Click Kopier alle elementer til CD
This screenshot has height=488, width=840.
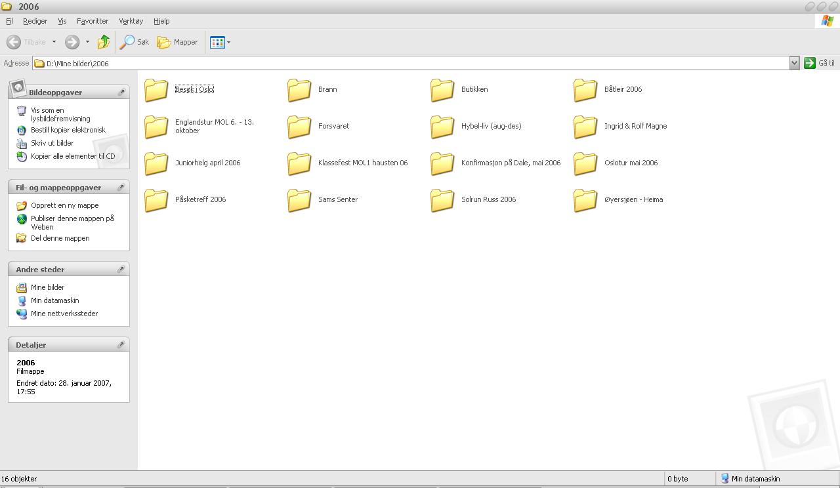click(73, 156)
